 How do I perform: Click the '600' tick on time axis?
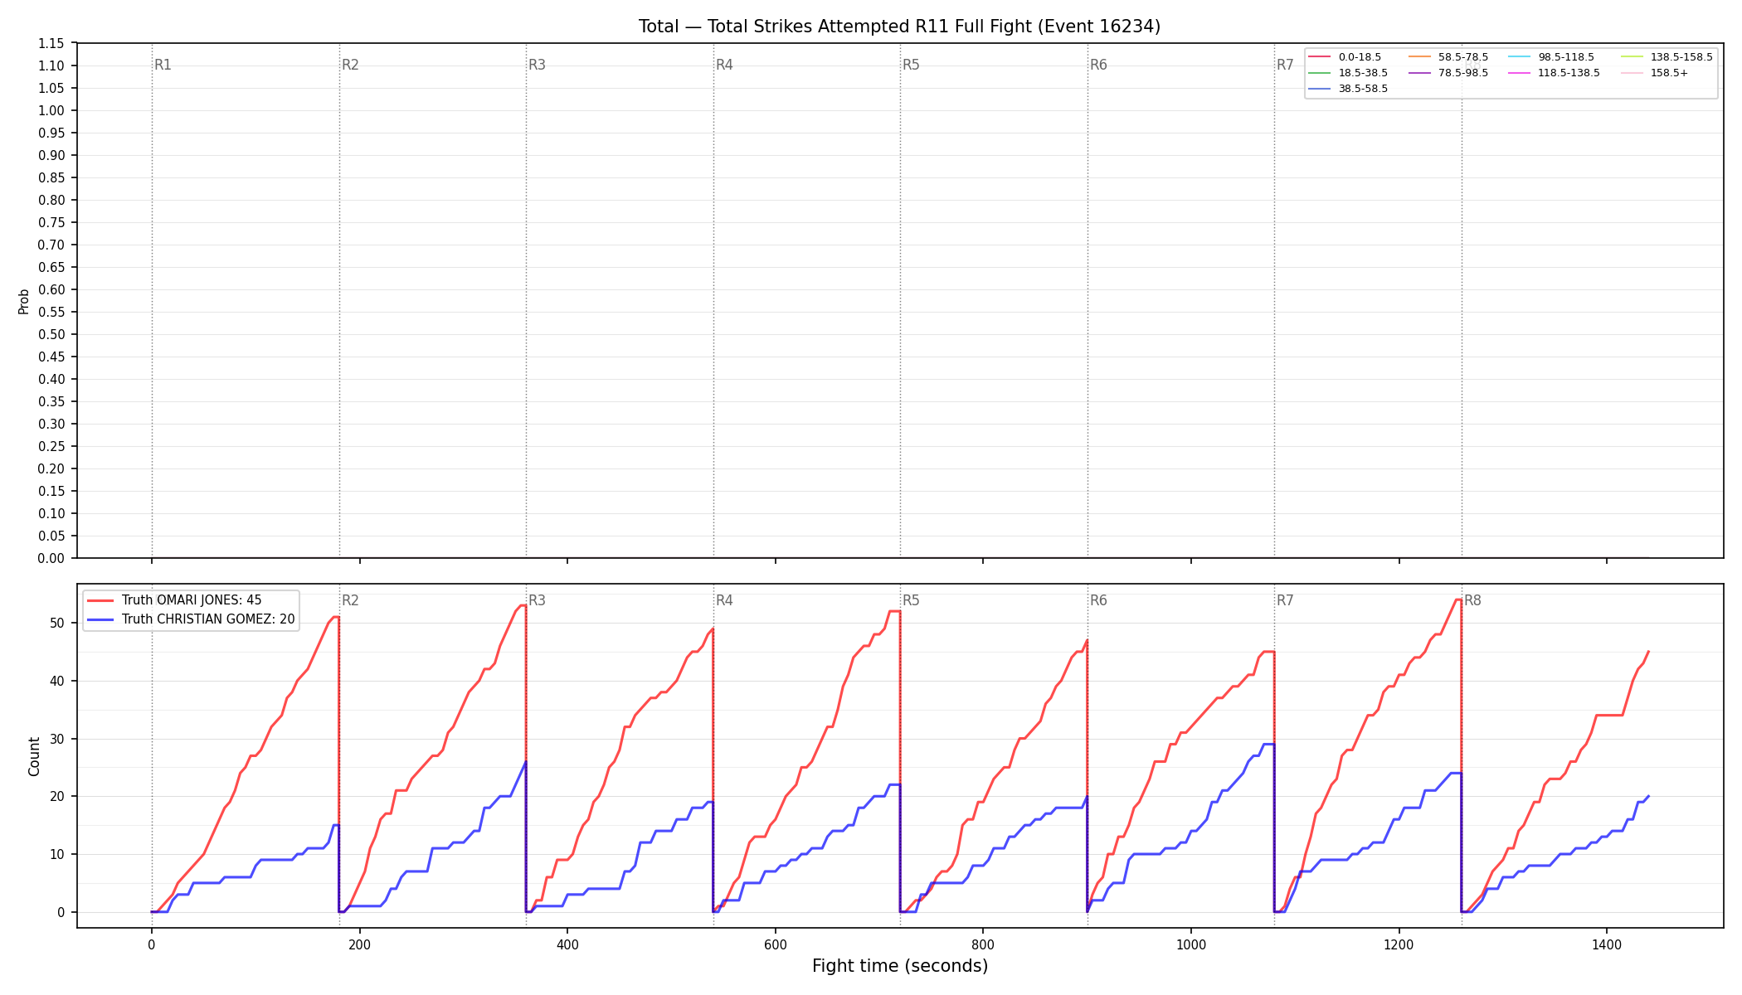pyautogui.click(x=776, y=944)
